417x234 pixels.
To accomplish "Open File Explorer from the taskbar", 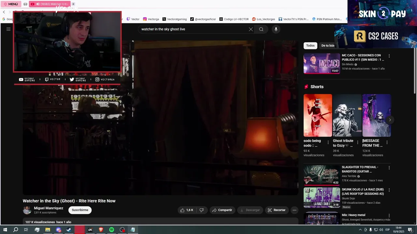I will point(48,230).
